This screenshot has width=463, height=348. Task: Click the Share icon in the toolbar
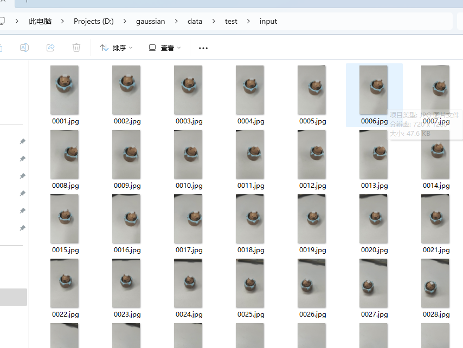(x=50, y=48)
